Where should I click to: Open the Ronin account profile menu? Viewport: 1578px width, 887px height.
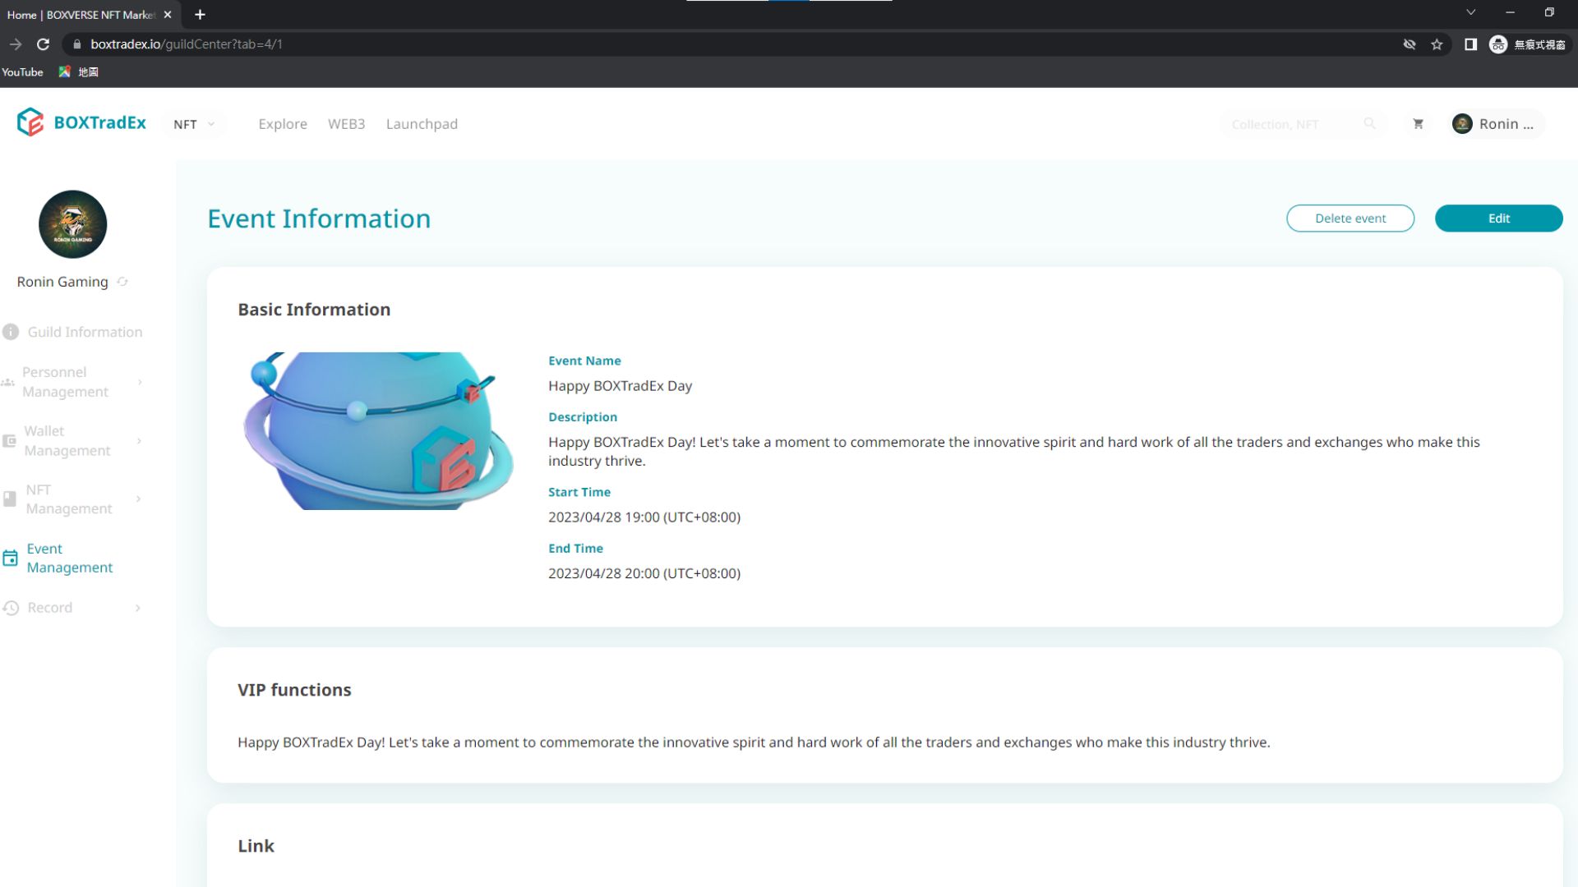click(1496, 124)
